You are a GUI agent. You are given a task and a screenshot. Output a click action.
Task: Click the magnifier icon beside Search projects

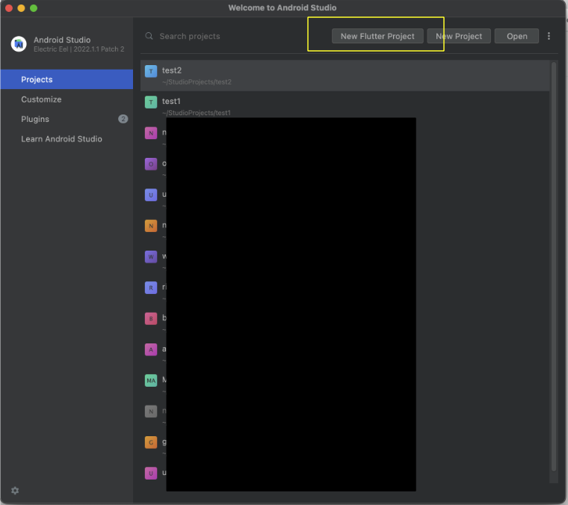point(149,36)
